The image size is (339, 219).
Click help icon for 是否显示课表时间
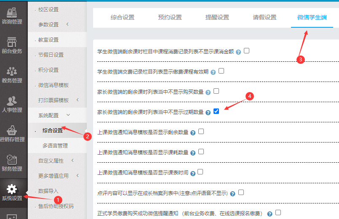pos(193,173)
